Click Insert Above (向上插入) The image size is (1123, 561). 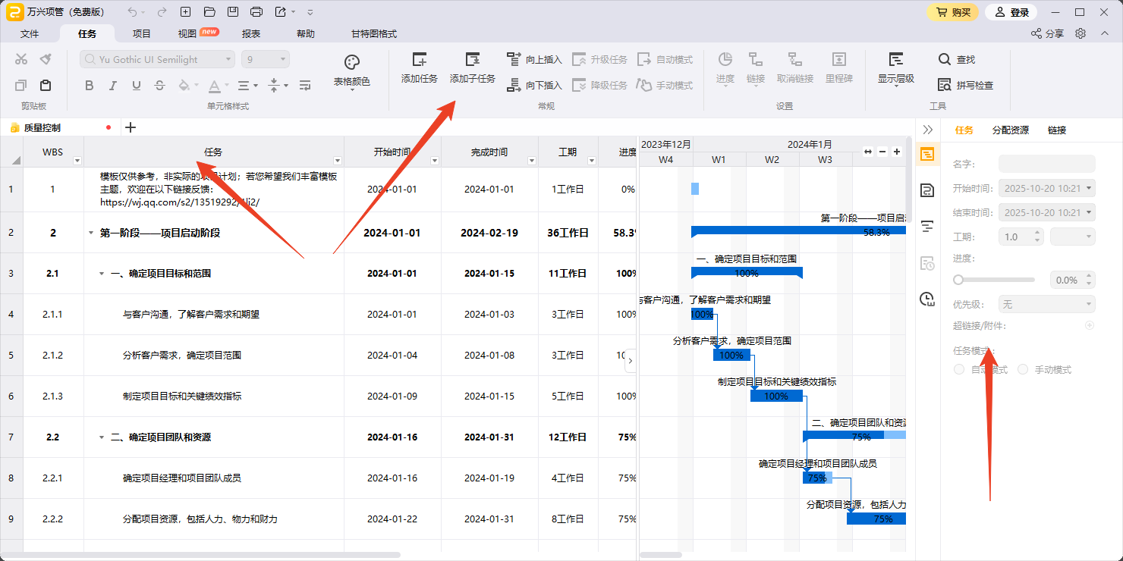click(x=534, y=60)
